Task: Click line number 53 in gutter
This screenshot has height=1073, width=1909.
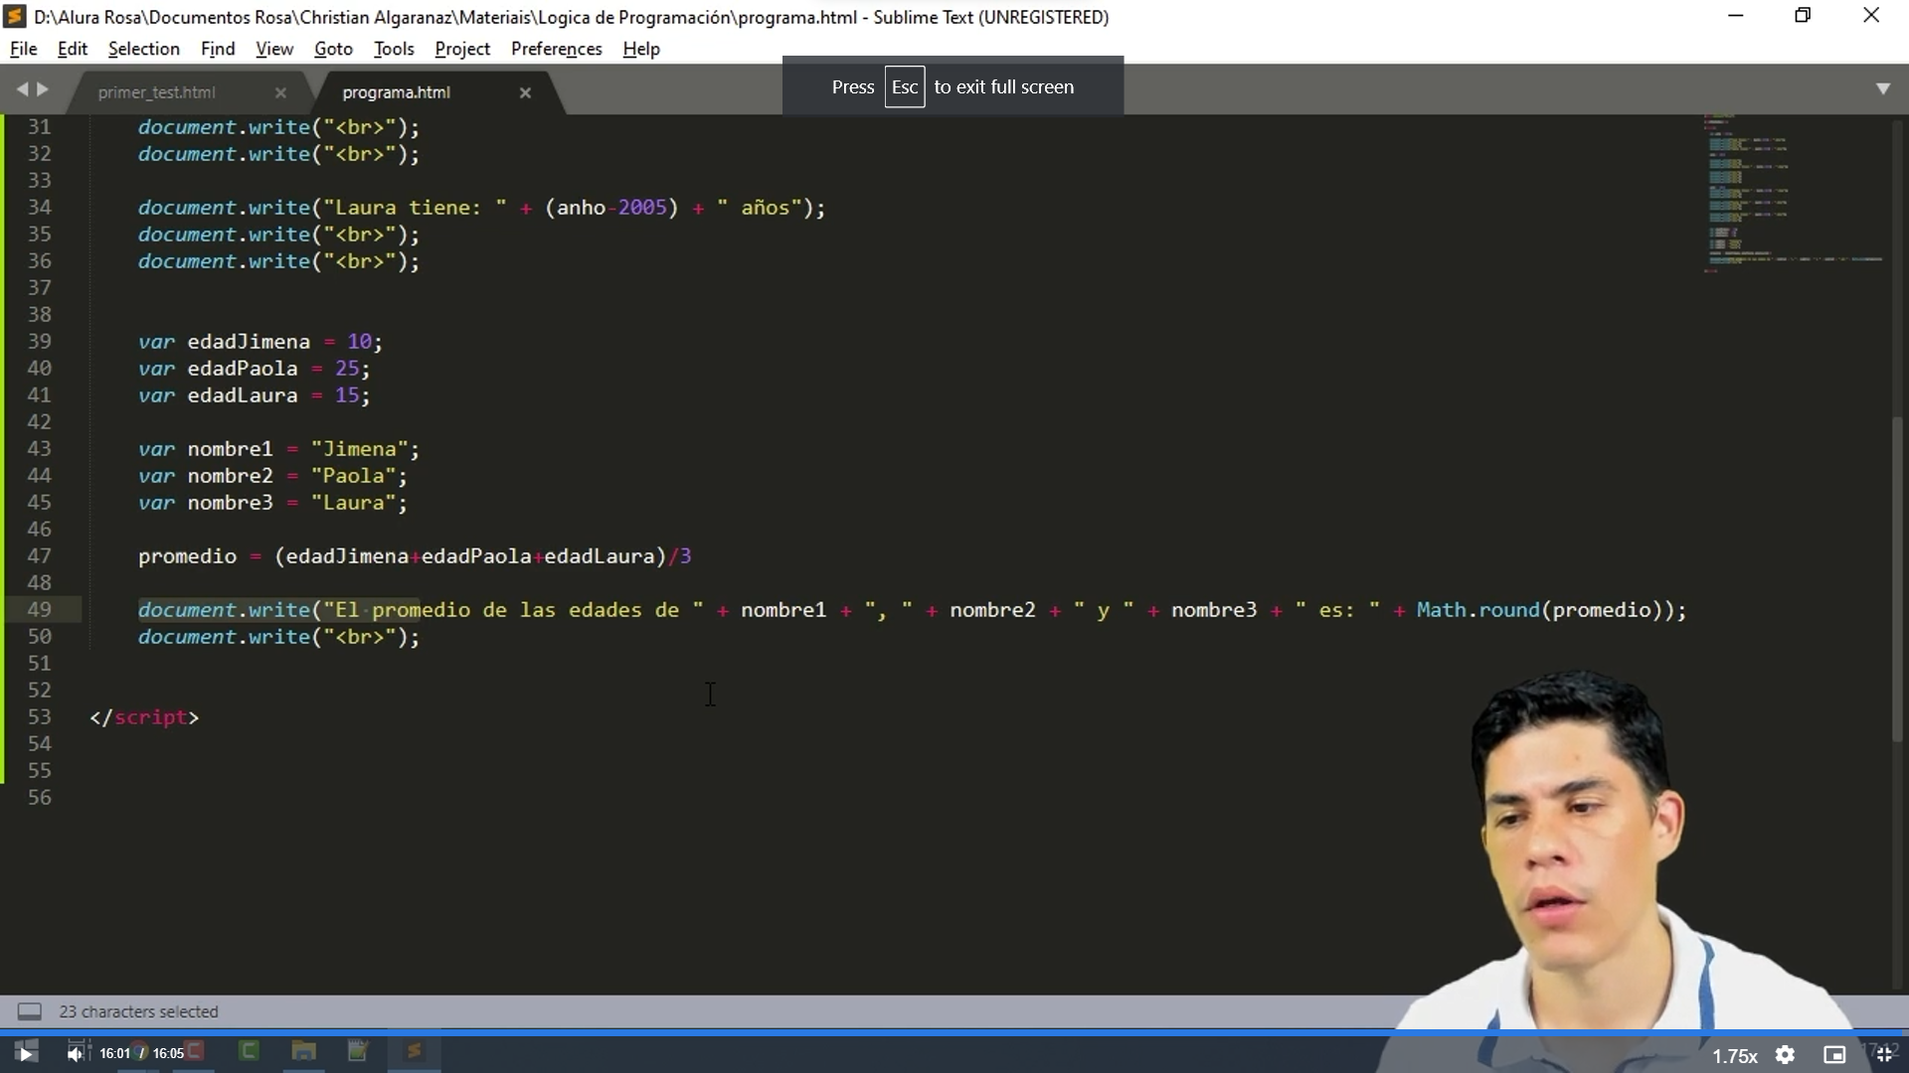Action: coord(39,717)
